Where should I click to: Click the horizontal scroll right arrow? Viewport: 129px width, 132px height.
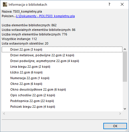click(120, 113)
